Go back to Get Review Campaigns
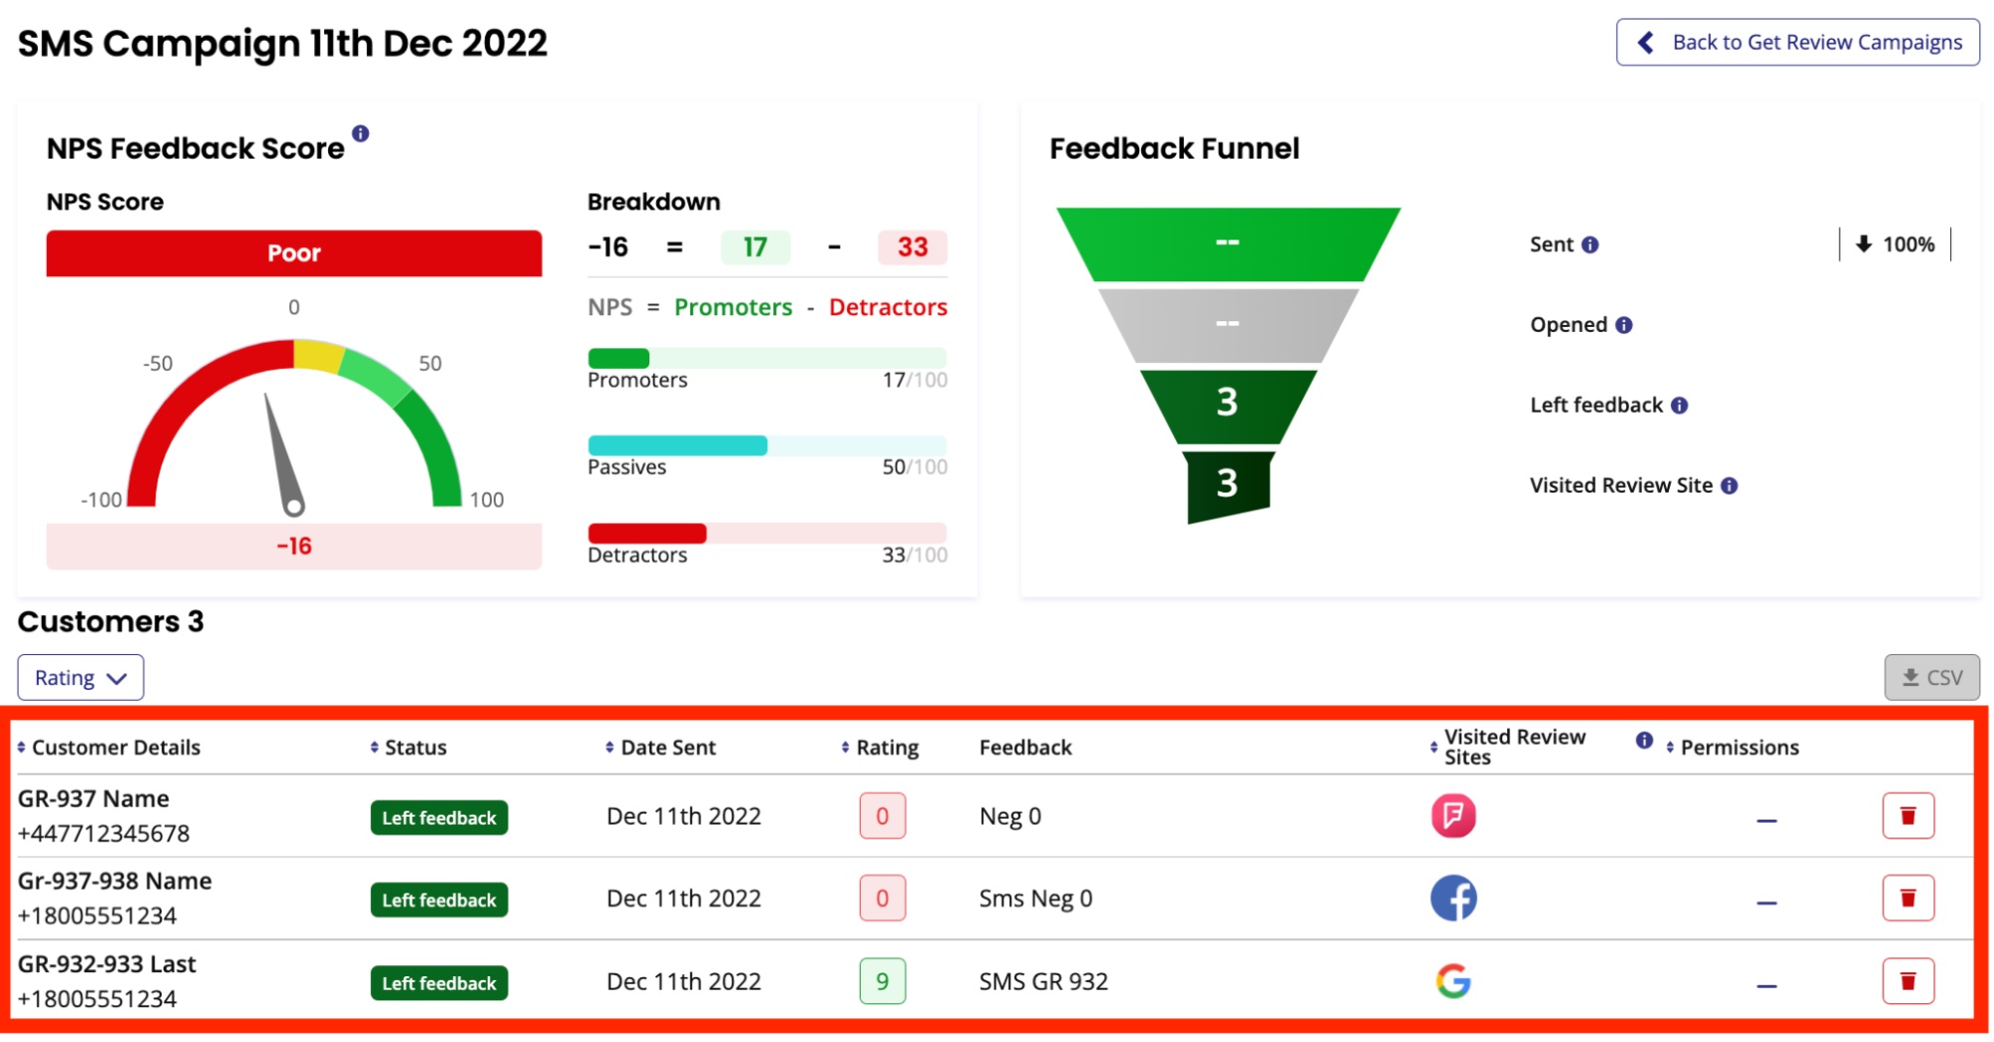The height and width of the screenshot is (1042, 1994). tap(1797, 43)
